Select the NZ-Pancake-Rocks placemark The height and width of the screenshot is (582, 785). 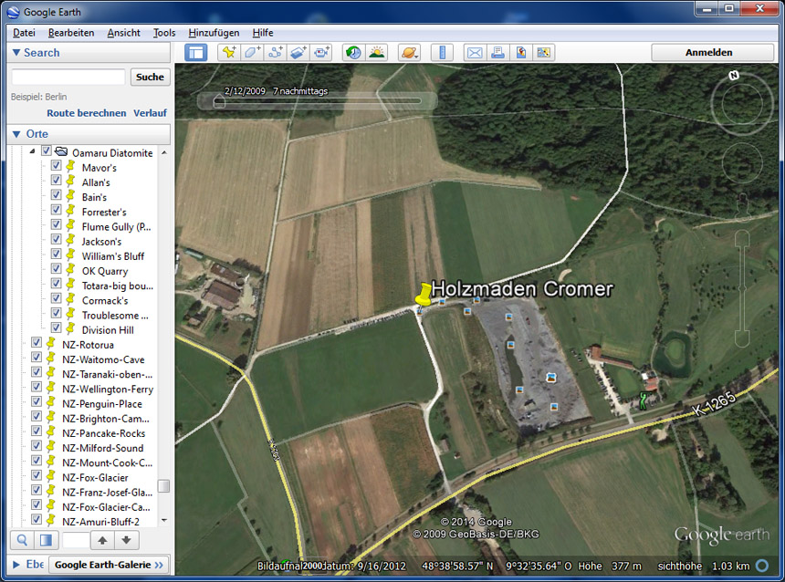click(104, 433)
